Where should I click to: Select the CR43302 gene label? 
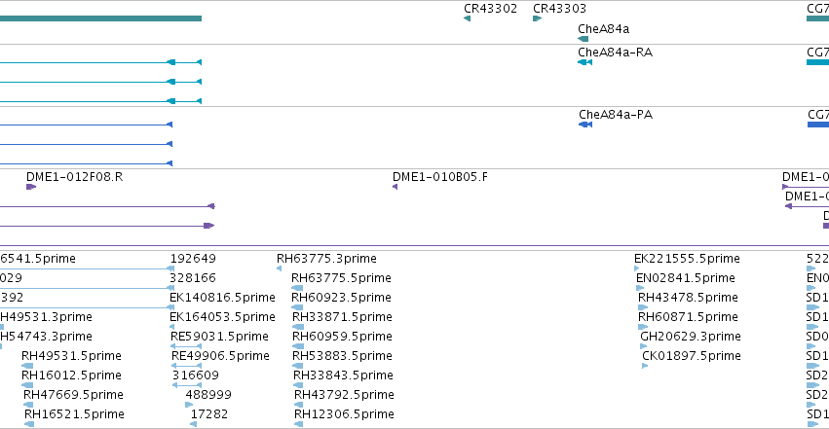[x=490, y=9]
